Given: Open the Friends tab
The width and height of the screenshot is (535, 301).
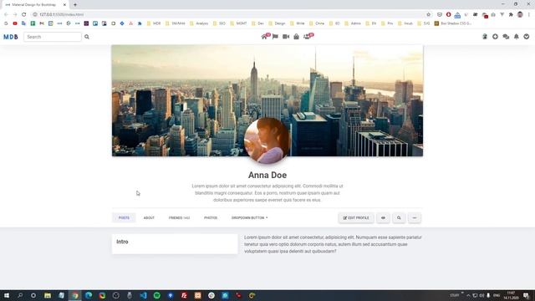Looking at the screenshot, I should (x=179, y=217).
